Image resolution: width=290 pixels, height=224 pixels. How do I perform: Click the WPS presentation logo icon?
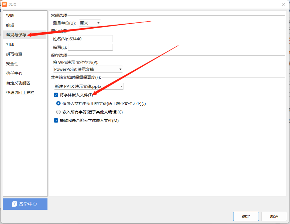(x=4, y=4)
